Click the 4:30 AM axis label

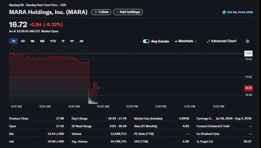(x=16, y=106)
